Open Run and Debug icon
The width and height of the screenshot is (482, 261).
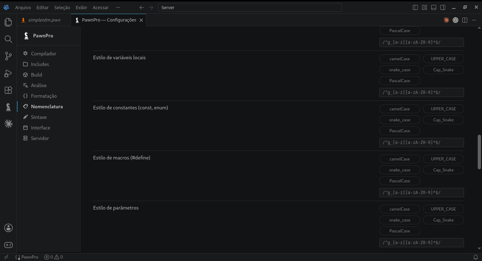(x=8, y=73)
